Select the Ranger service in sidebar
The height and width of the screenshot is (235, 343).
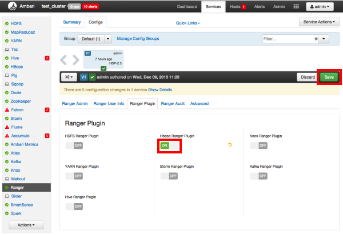(x=26, y=188)
